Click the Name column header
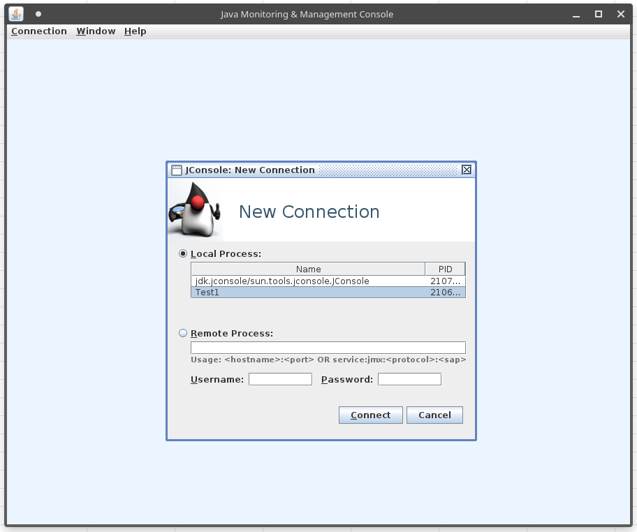Screen dimensions: 637x532 (308, 269)
